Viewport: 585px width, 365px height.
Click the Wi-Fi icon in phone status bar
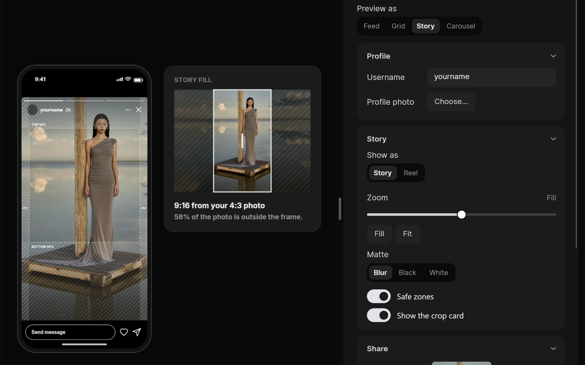coord(128,79)
